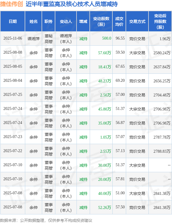Click the data source disclaimer footer text
Image resolution: width=172 pixels, height=223 pixels.
(x=46, y=220)
